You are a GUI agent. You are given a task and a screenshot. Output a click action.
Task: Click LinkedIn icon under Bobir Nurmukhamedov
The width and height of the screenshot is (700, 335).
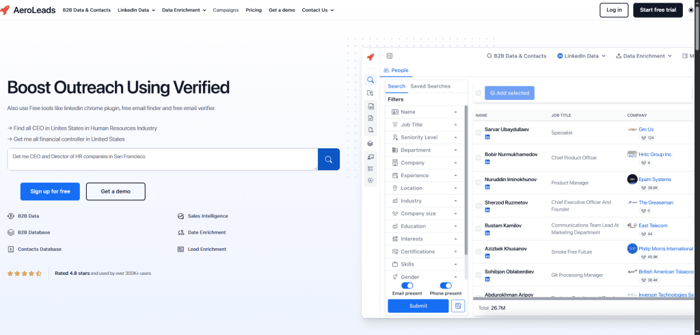click(487, 162)
